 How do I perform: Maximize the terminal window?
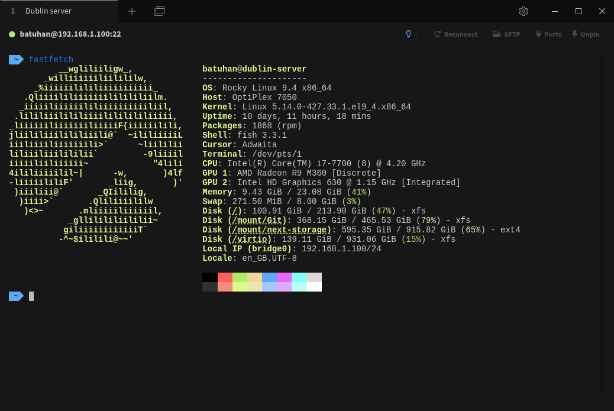[579, 11]
